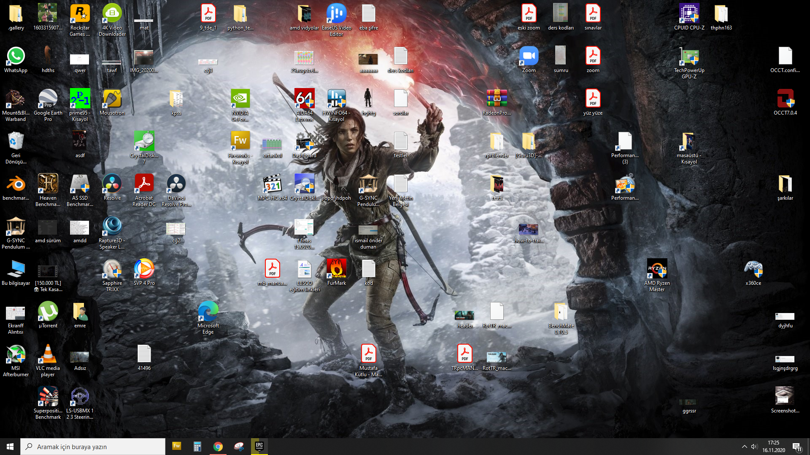
Task: Open şarkılar folder
Action: point(785,187)
